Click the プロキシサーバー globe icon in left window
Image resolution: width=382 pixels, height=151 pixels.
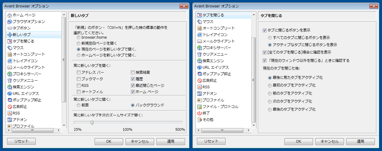[10, 74]
